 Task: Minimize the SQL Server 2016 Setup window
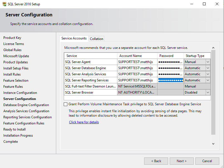pos(192,4)
